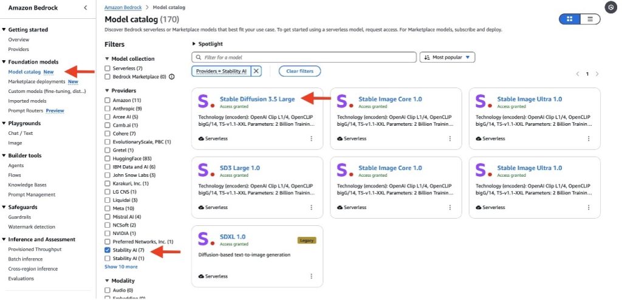Expand the Spotlight section
622x300 pixels.
[x=194, y=44]
